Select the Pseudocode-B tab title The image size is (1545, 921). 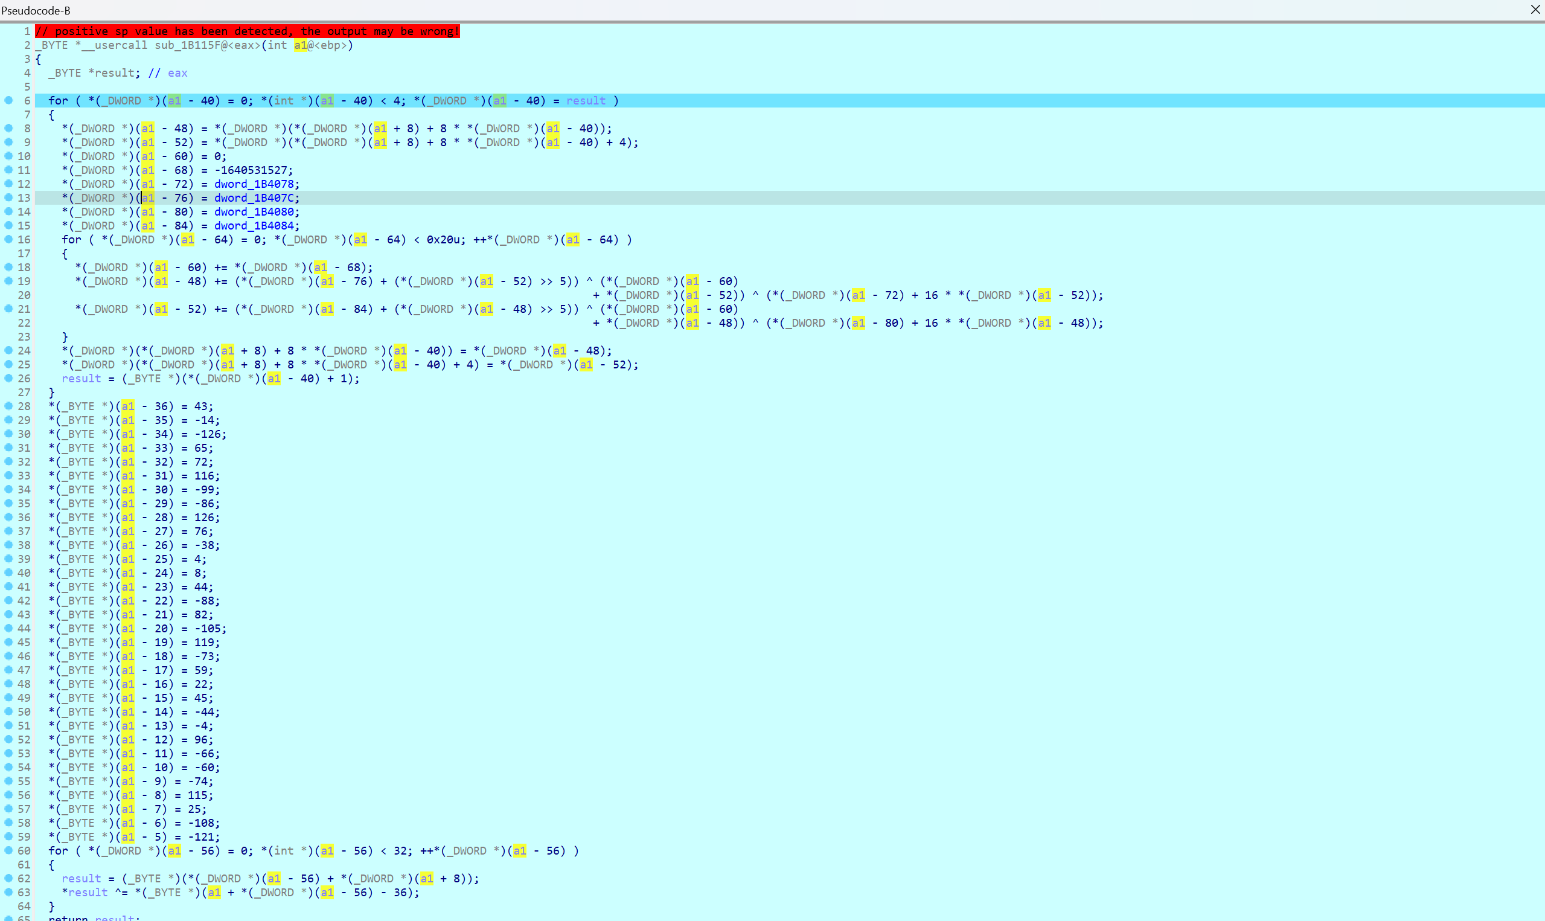pos(36,10)
